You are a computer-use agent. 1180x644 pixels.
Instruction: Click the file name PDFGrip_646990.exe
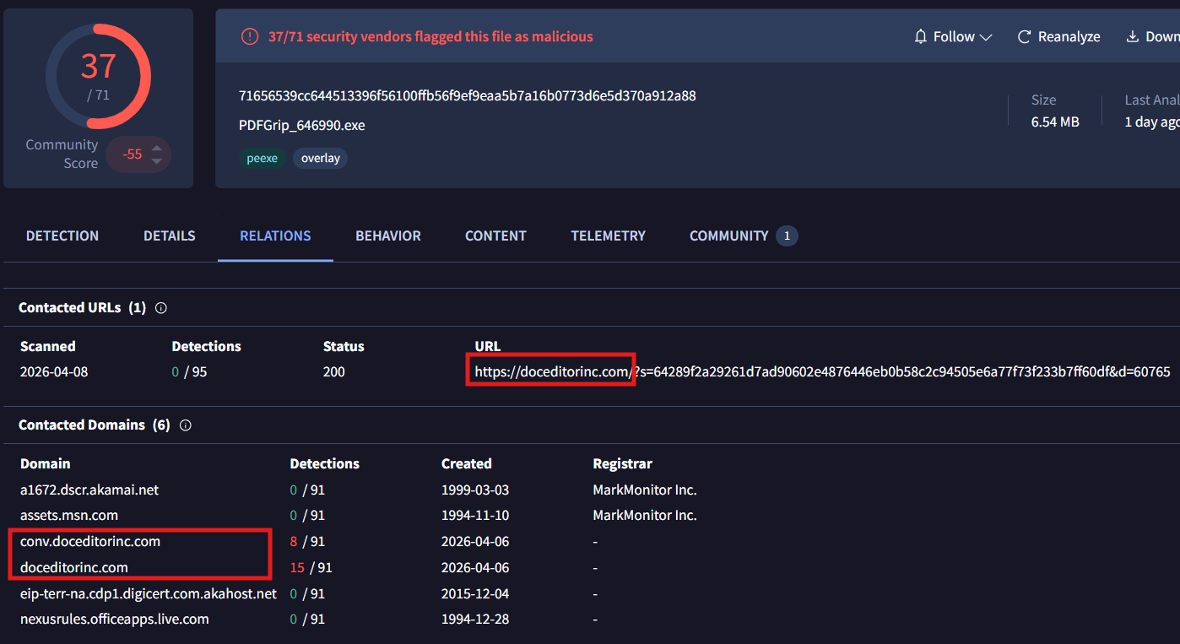click(302, 126)
